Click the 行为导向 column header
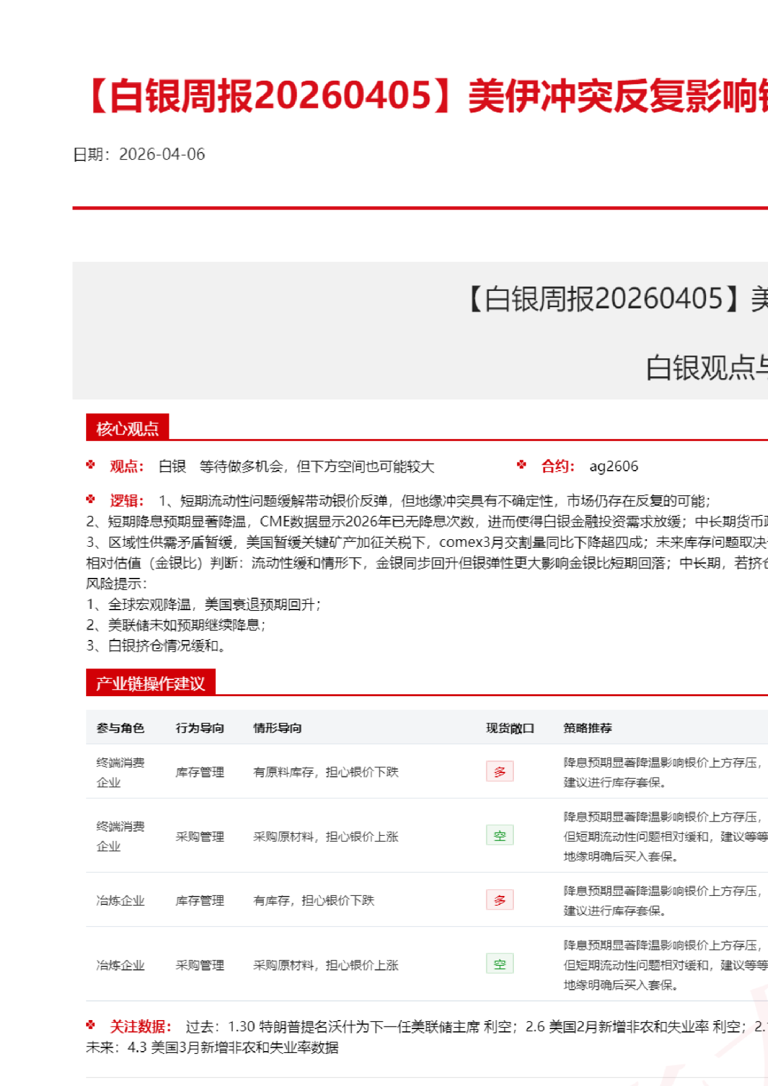This screenshot has width=768, height=1086. tap(200, 729)
